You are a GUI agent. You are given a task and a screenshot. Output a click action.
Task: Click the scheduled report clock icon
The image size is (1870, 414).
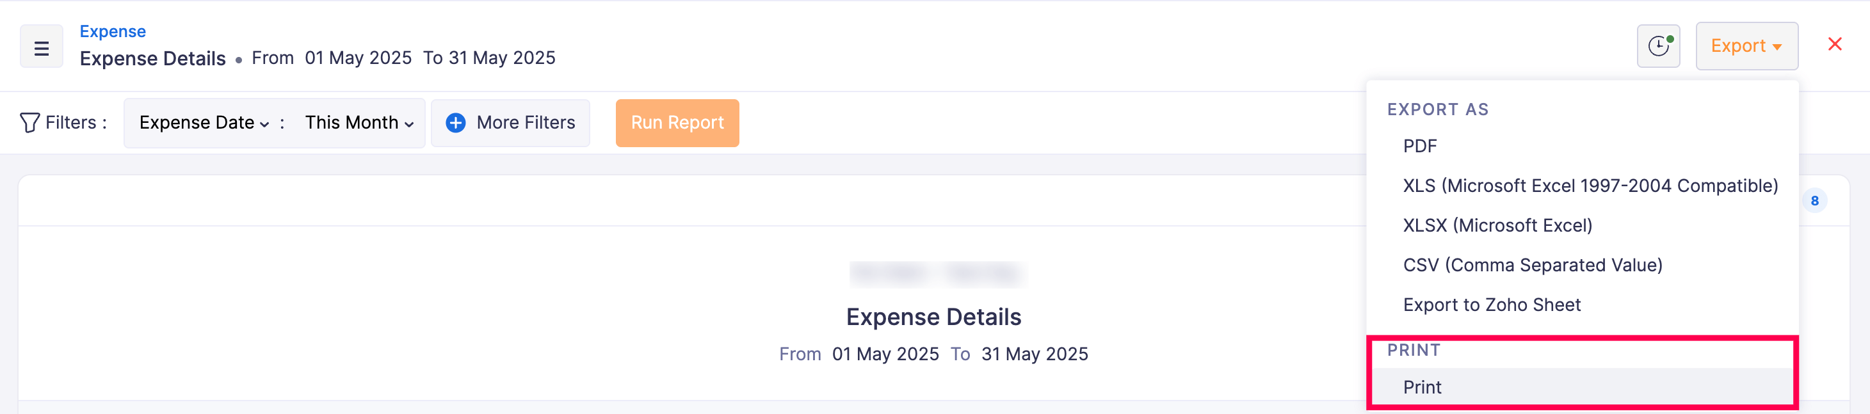coord(1658,45)
